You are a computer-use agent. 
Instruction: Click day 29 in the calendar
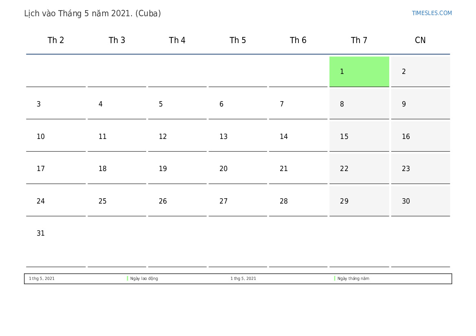pos(359,201)
